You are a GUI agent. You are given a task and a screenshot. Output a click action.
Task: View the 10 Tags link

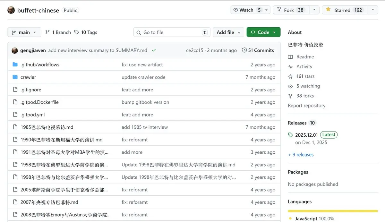[x=86, y=32]
